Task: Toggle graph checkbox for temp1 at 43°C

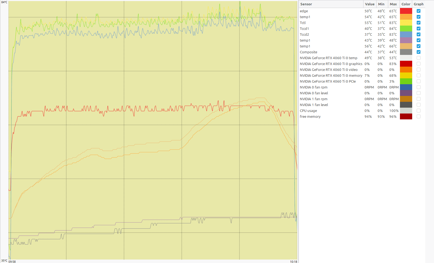Action: point(419,40)
